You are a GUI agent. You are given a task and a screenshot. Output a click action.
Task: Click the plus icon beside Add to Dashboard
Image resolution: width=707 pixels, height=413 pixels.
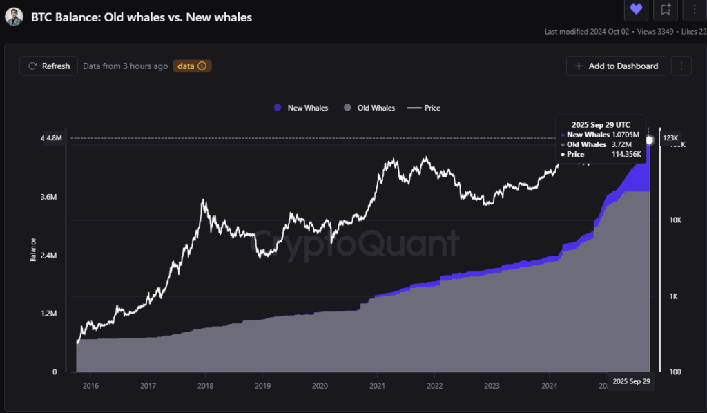pyautogui.click(x=579, y=66)
